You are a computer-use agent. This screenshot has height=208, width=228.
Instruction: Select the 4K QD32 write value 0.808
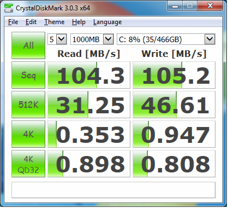[174, 164]
